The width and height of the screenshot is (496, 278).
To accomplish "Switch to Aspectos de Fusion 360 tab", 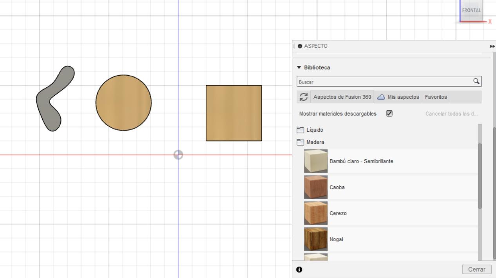I will tap(342, 97).
